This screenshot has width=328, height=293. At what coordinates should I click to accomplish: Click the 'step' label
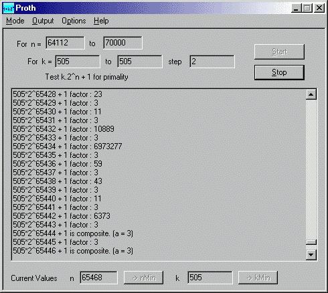click(x=175, y=62)
